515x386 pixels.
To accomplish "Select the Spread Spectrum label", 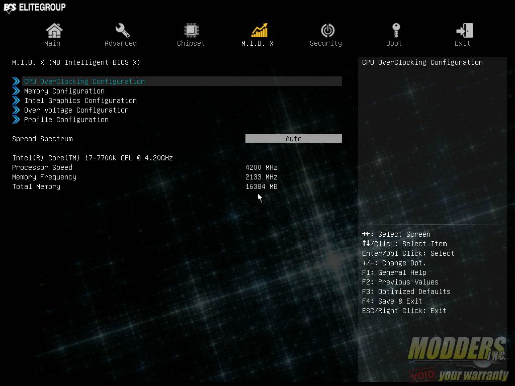I will [42, 139].
